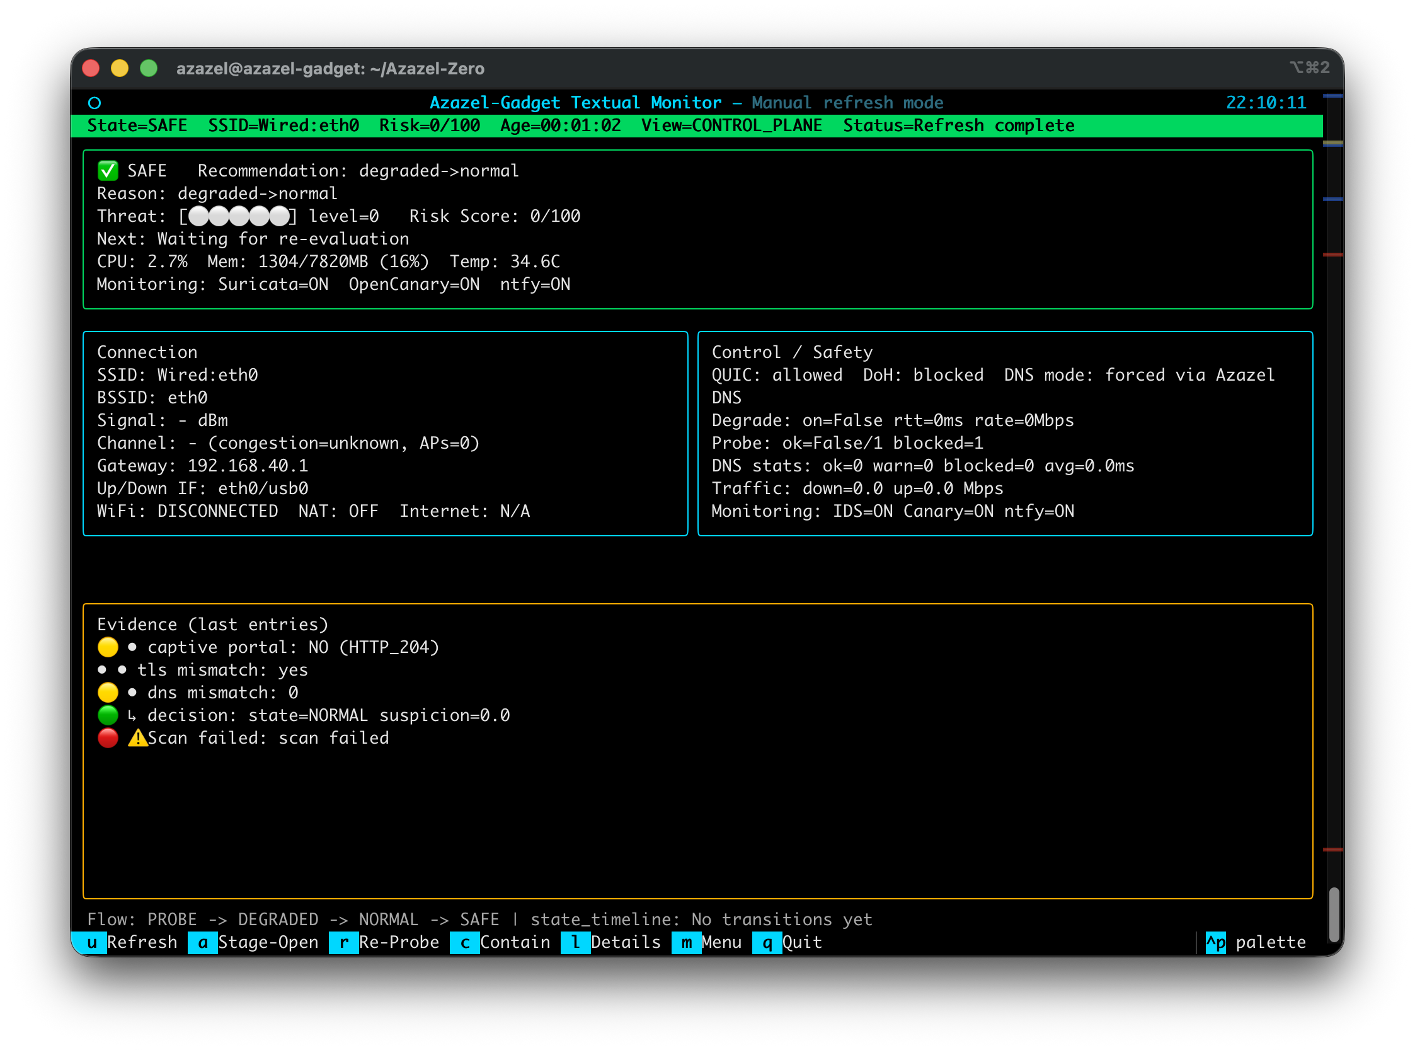This screenshot has width=1415, height=1050.
Task: Open the command palette footer binding
Action: [x=1256, y=942]
